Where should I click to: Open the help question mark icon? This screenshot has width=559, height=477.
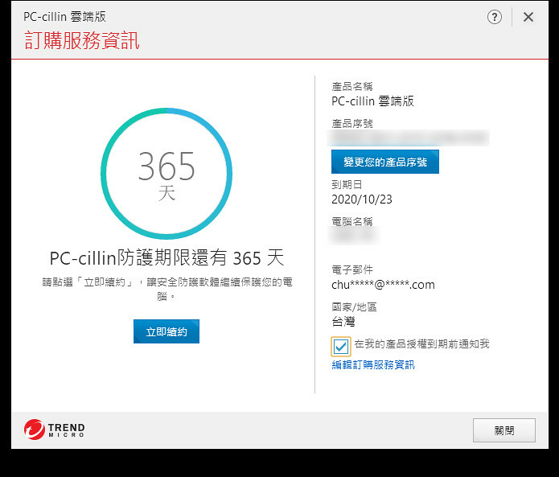(x=494, y=17)
